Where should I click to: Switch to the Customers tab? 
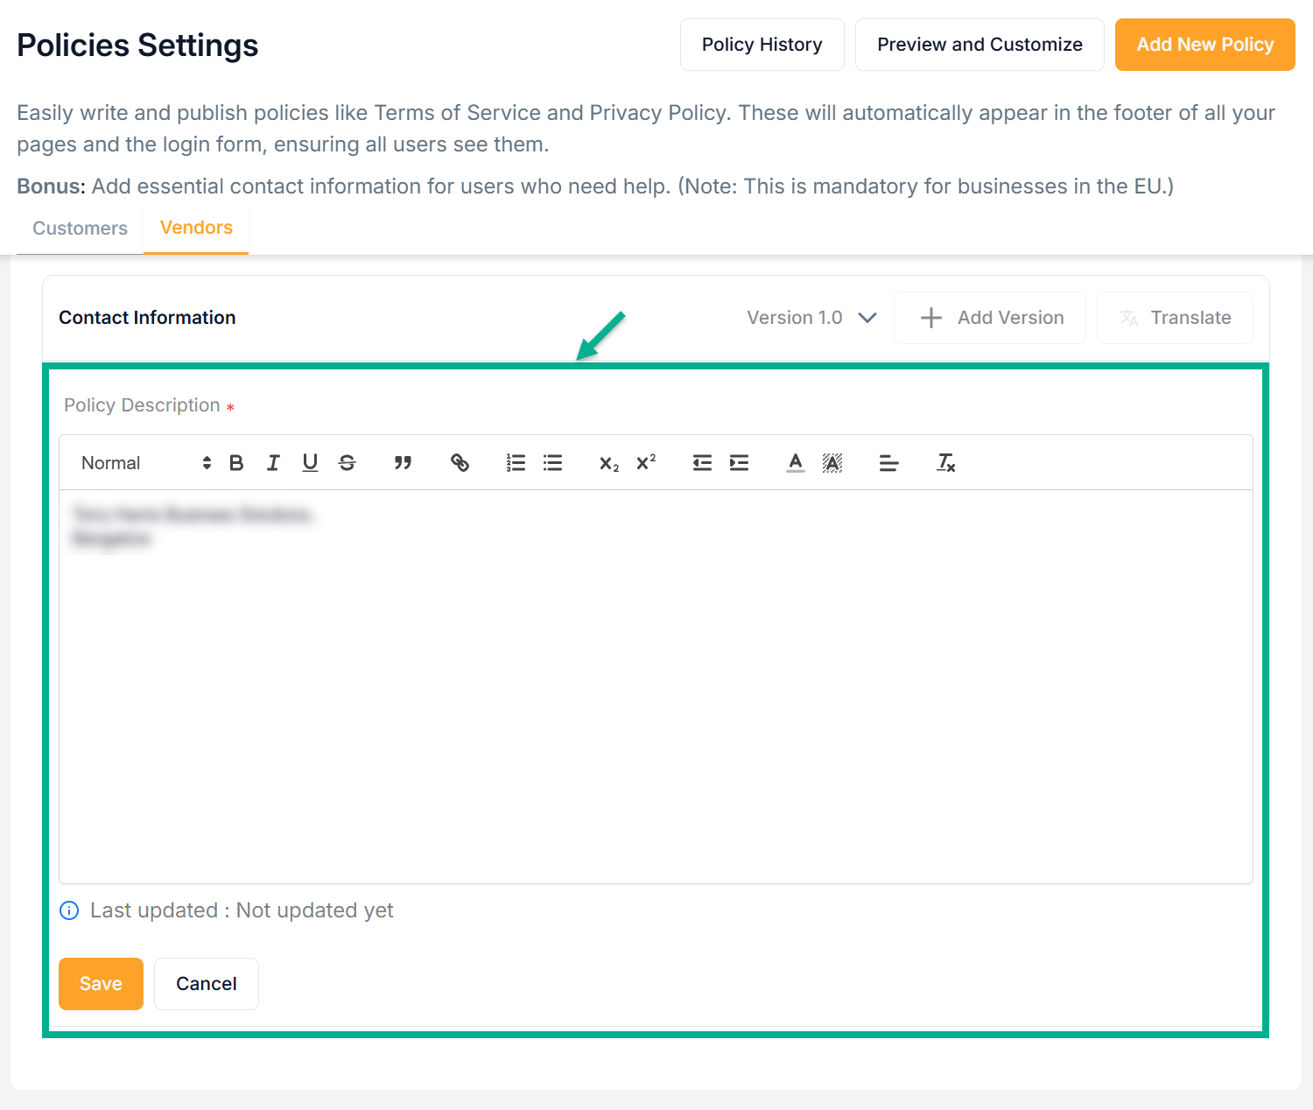coord(80,228)
